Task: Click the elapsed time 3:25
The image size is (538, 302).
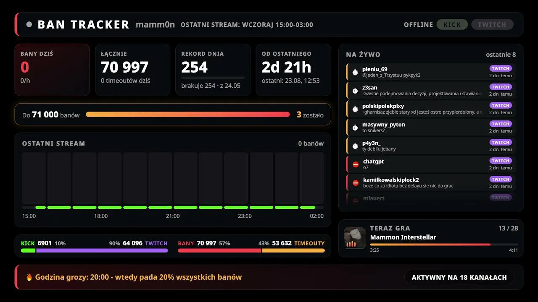Action: (374, 250)
